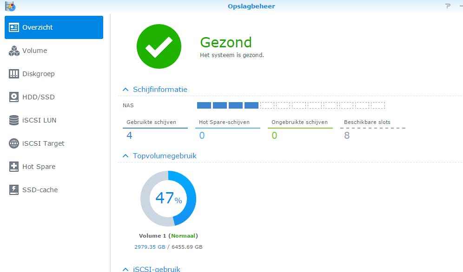Collapse the iSCSI-gebruik section

point(125,269)
